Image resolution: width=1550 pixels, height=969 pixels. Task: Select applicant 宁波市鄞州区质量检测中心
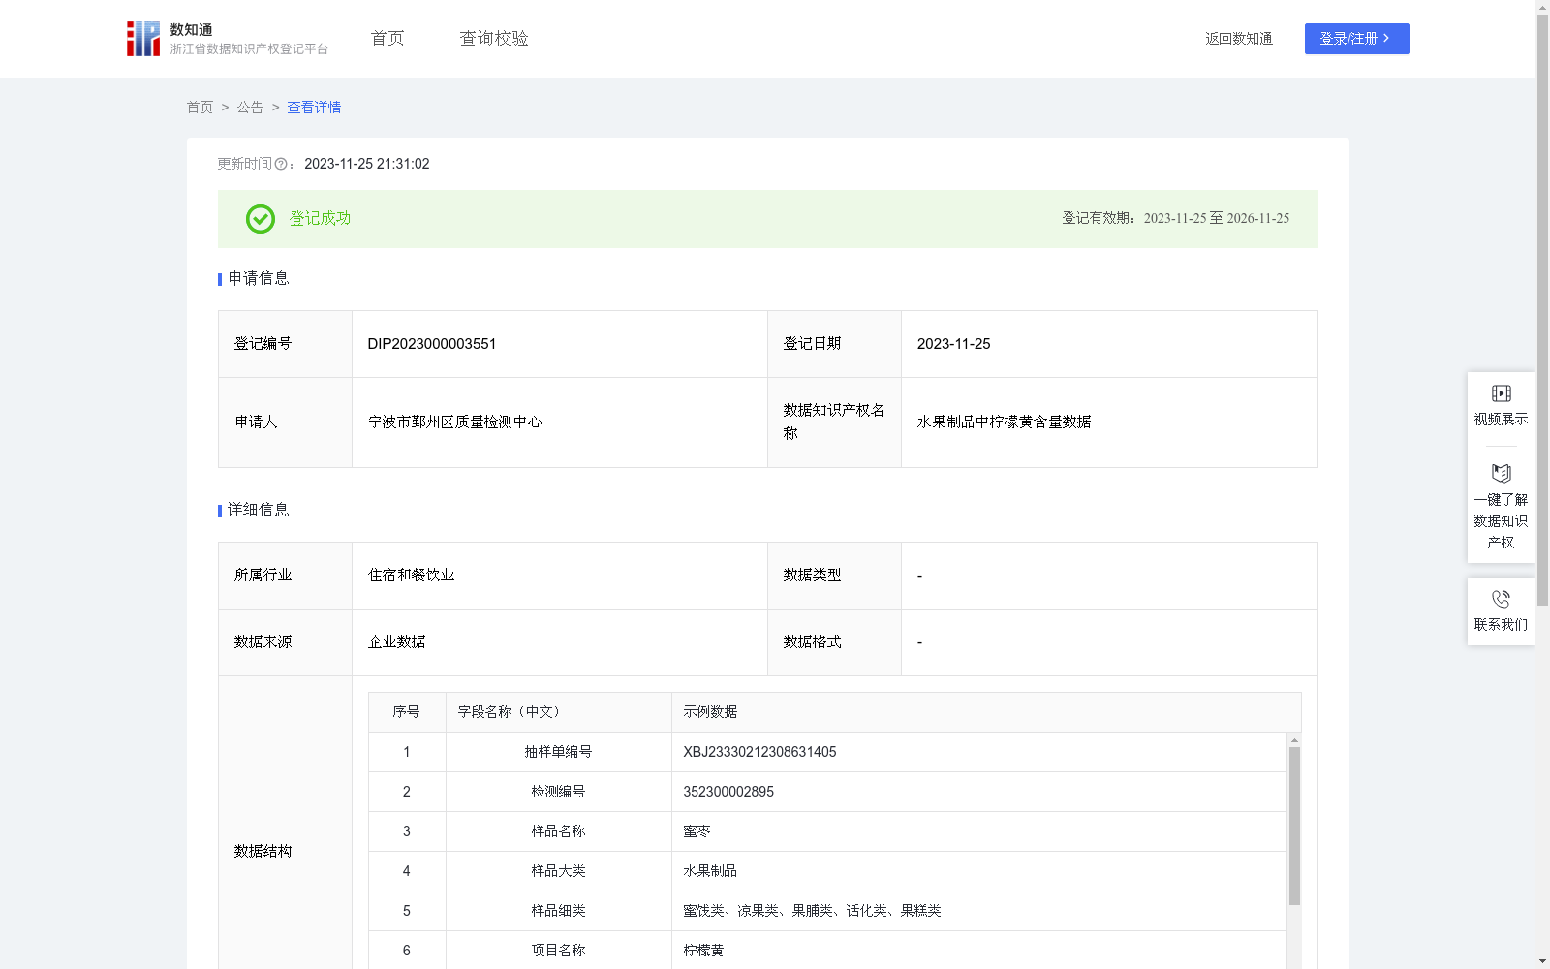[455, 422]
